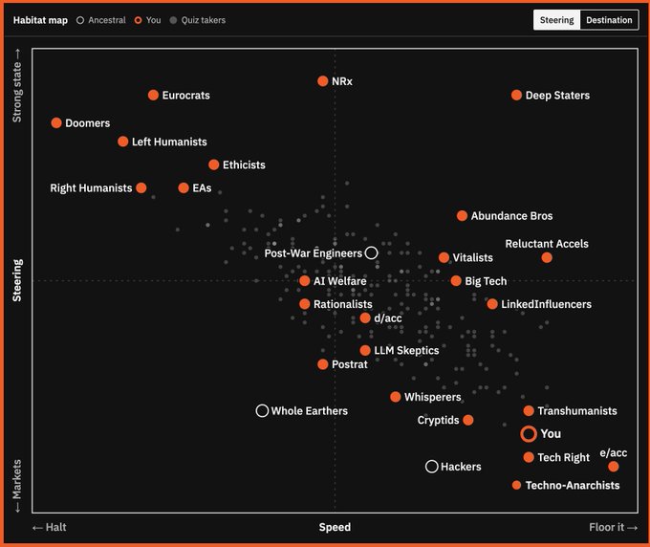The width and height of the screenshot is (650, 547).
Task: Click the Quiz takers legend entry
Action: click(x=198, y=20)
